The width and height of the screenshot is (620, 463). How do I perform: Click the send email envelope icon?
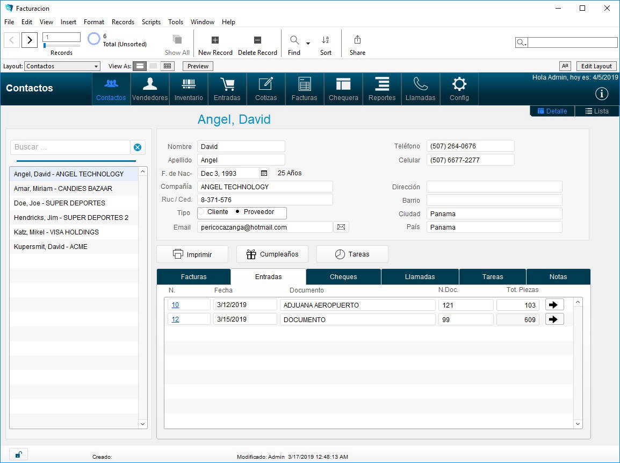click(341, 227)
